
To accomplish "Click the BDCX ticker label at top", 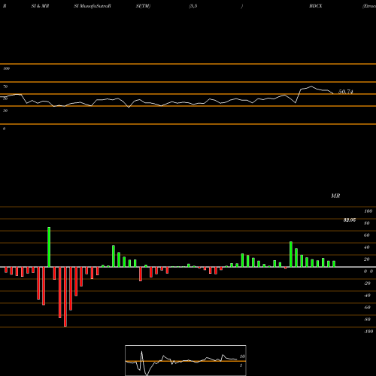I will coord(316,6).
